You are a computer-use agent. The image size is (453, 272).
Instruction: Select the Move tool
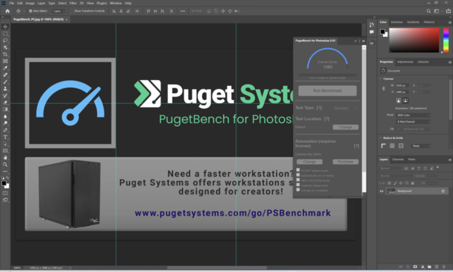5,26
